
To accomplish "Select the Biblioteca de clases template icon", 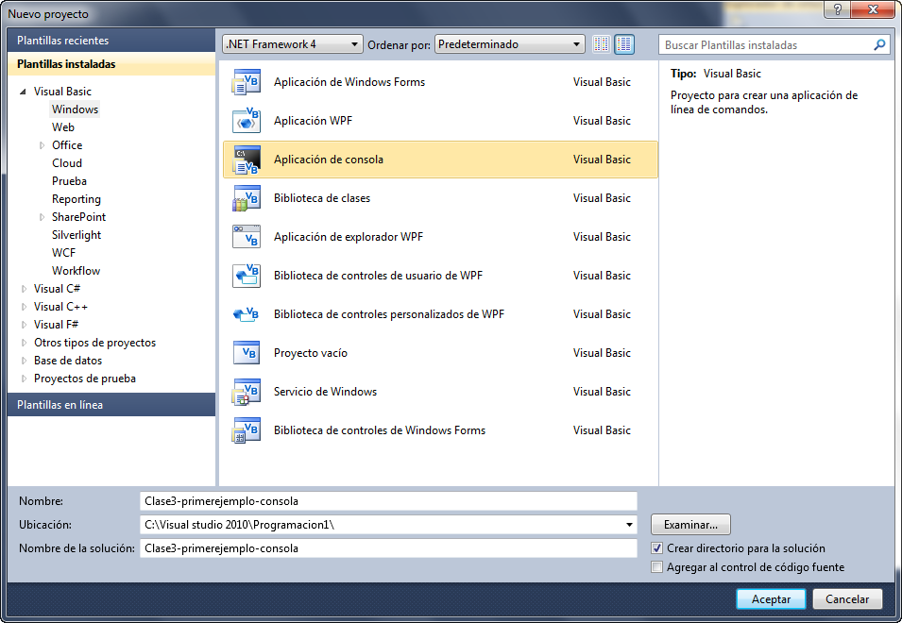I will (246, 198).
